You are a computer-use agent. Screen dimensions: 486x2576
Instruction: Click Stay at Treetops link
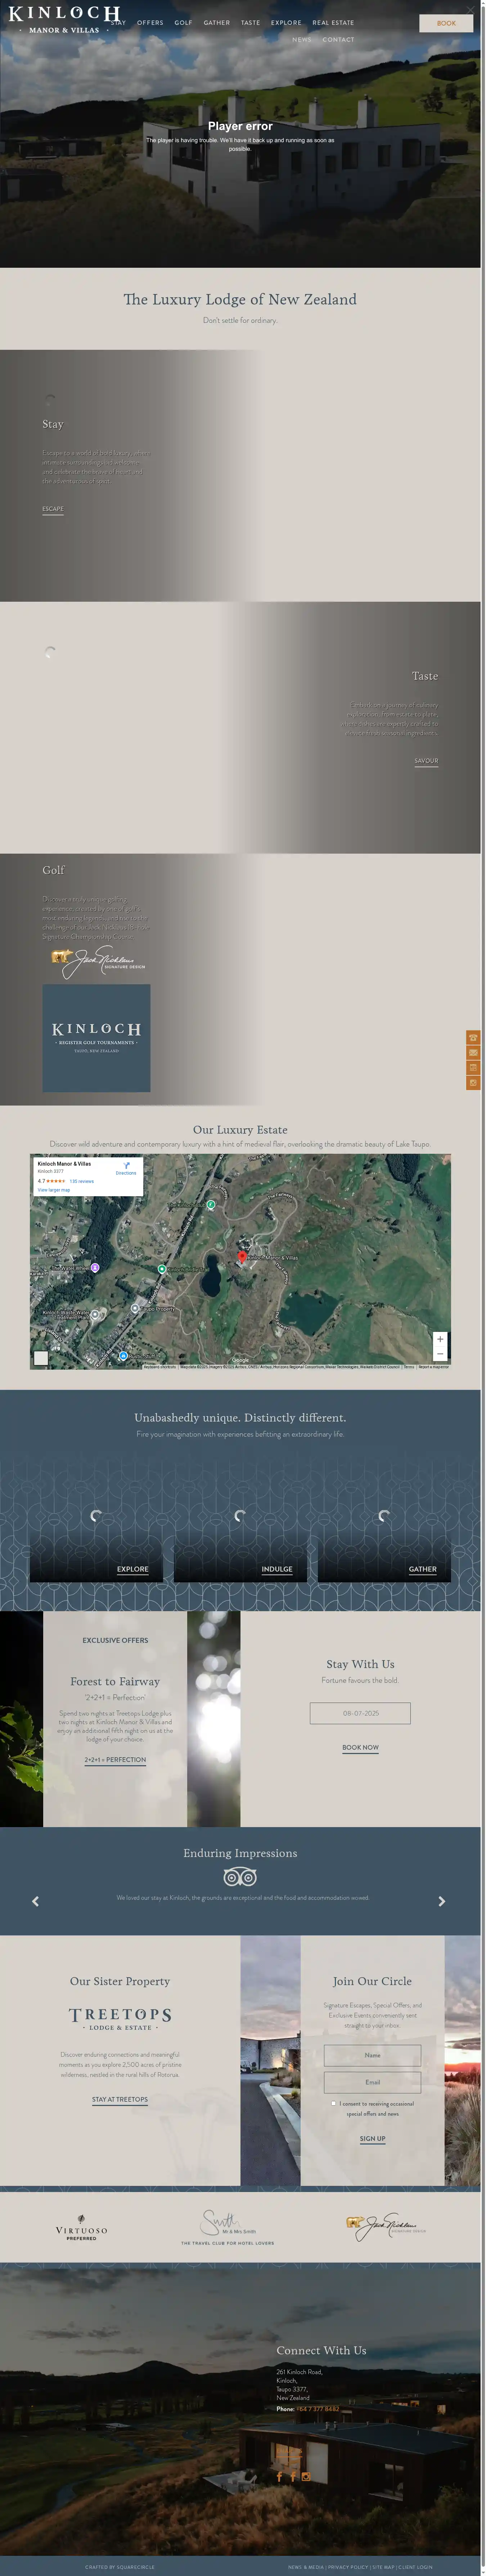coord(120,2100)
